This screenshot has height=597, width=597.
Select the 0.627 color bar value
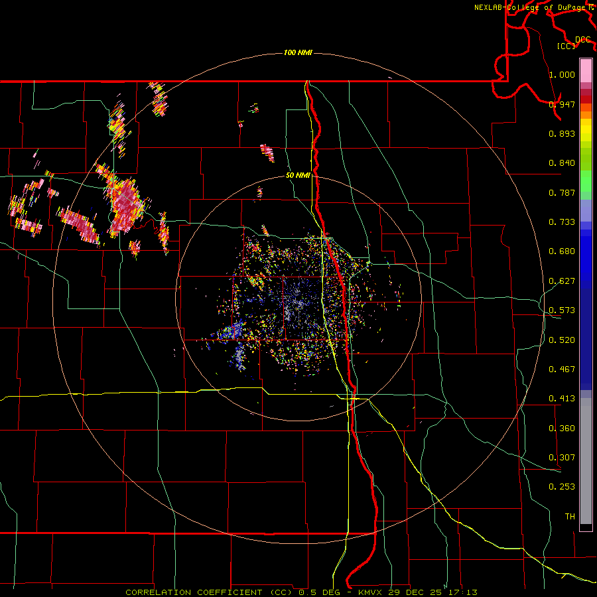tap(562, 281)
